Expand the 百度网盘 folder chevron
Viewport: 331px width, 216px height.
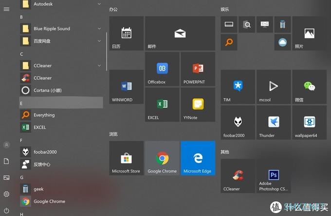tap(99, 41)
